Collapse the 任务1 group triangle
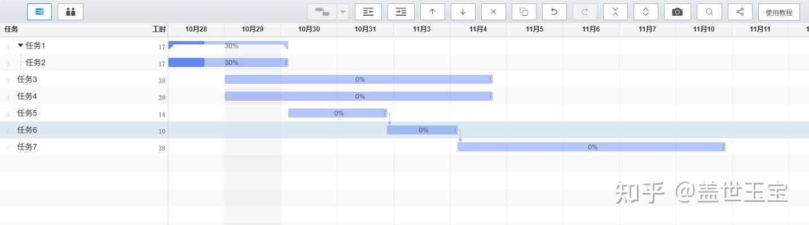The image size is (809, 225). [x=21, y=46]
